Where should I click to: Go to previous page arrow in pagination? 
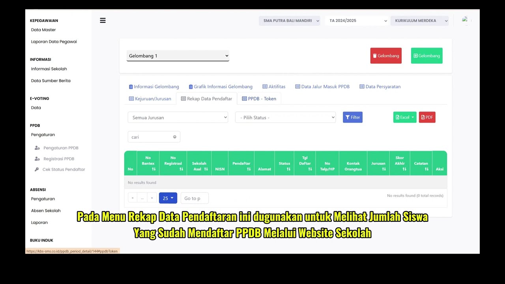[x=133, y=198]
